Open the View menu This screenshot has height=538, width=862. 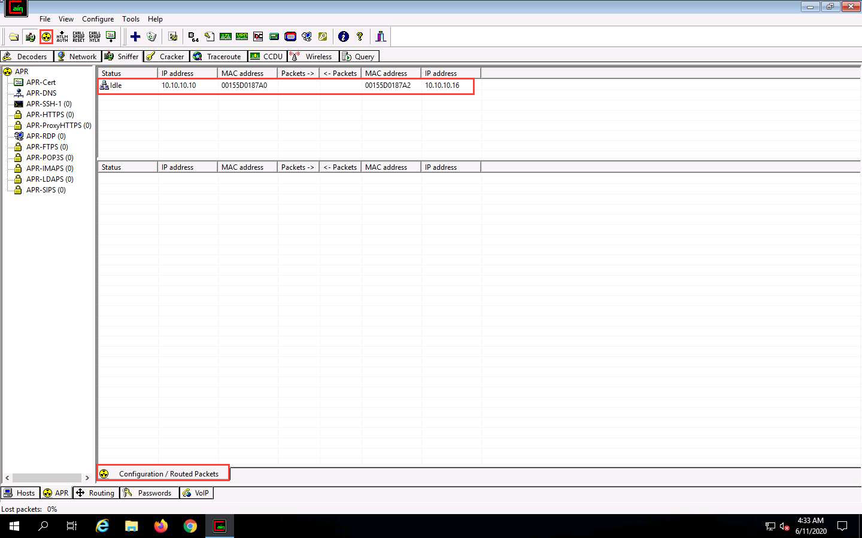(66, 19)
